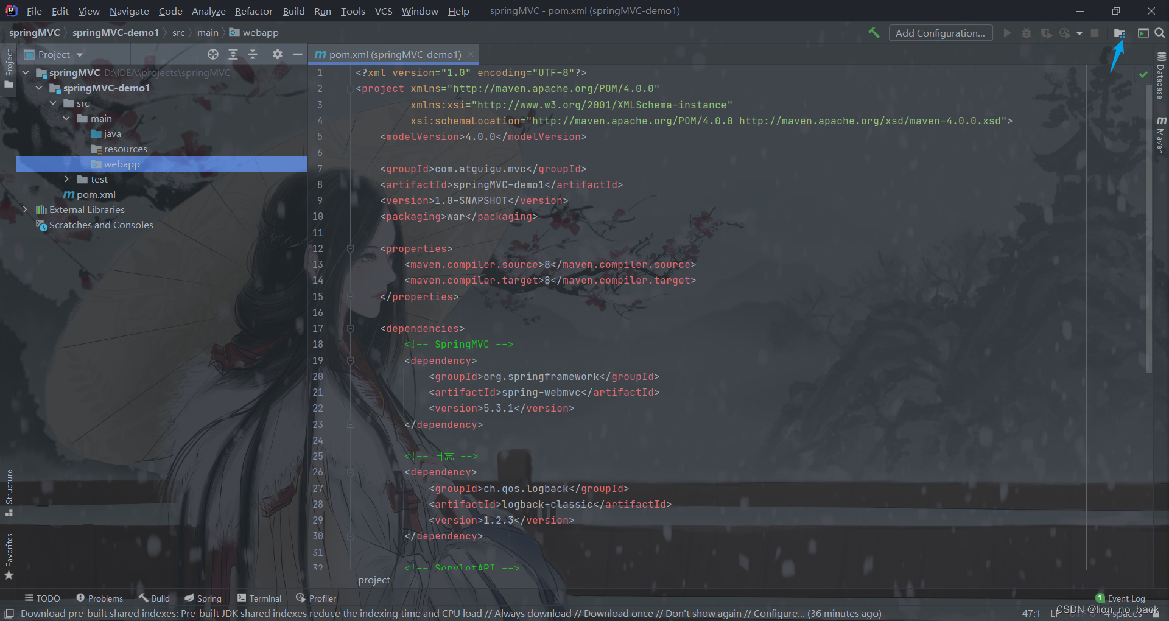Image resolution: width=1169 pixels, height=621 pixels.
Task: Open the Project Structure folder icon
Action: pos(1120,33)
